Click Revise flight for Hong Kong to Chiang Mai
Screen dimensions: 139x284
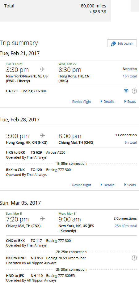click(82, 185)
